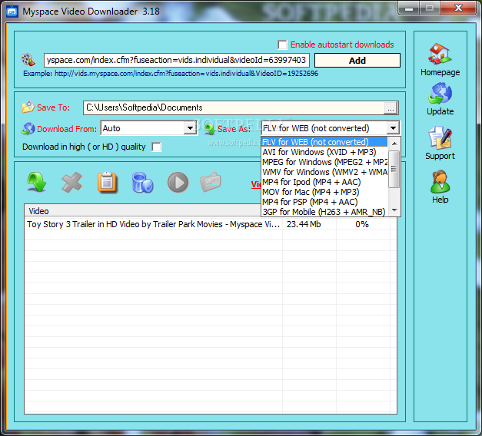Enable autostart downloads checkbox
Image resolution: width=482 pixels, height=436 pixels.
pyautogui.click(x=282, y=45)
